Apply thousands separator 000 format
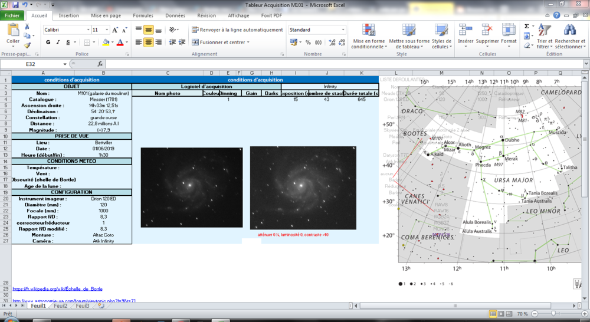 (x=319, y=42)
